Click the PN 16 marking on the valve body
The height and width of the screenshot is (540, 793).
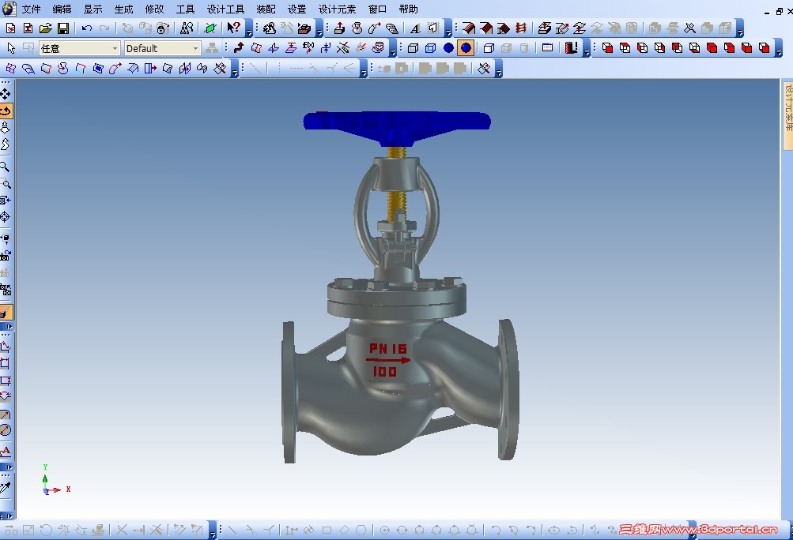point(388,348)
